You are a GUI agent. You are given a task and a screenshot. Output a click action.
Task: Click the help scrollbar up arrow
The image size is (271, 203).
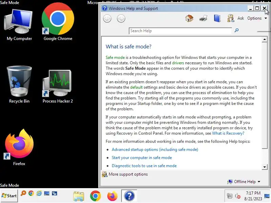click(x=265, y=39)
